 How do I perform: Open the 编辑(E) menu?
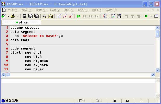[x=27, y=10]
